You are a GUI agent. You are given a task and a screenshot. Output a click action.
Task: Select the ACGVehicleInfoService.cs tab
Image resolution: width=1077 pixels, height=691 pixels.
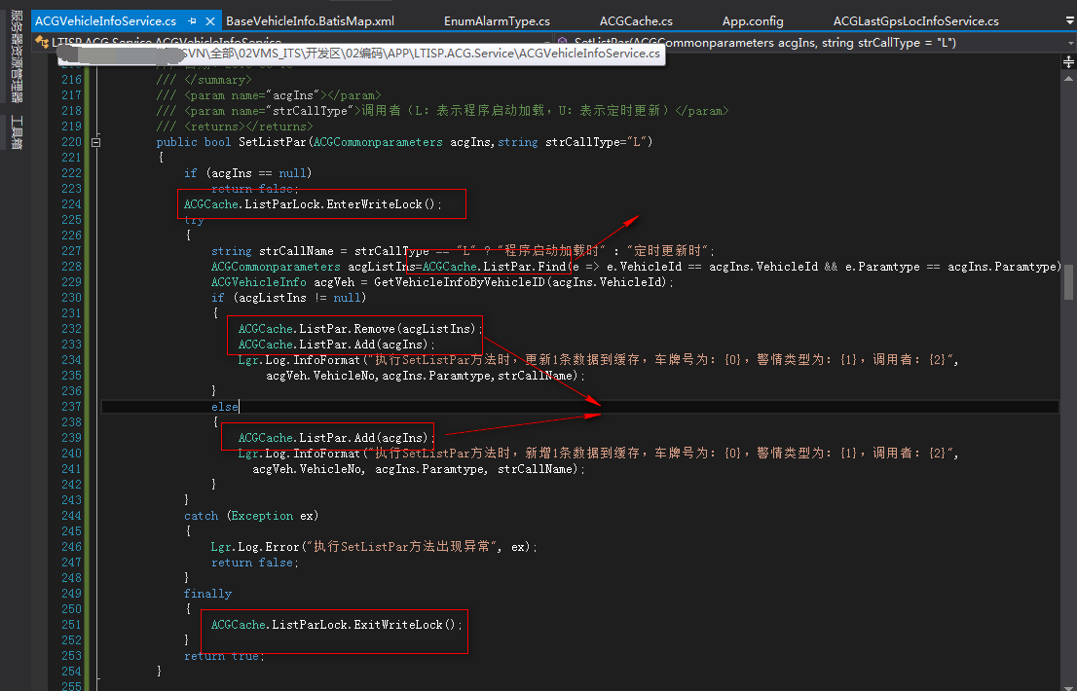pos(105,21)
